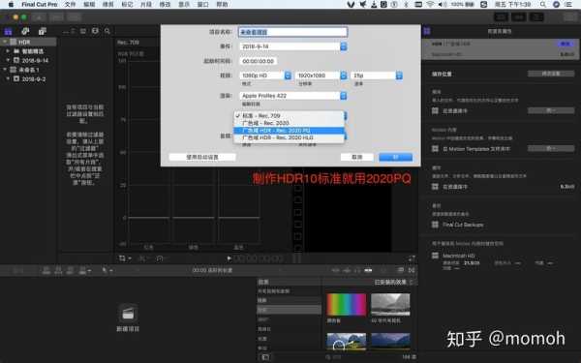Screen dimensions: 581x363
Task: Click the Wi-Fi icon in menu bar
Action: click(x=430, y=5)
